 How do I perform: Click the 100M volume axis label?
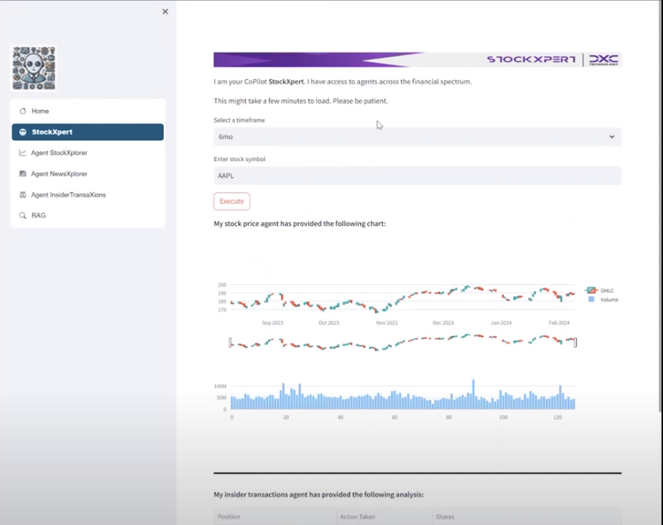220,386
